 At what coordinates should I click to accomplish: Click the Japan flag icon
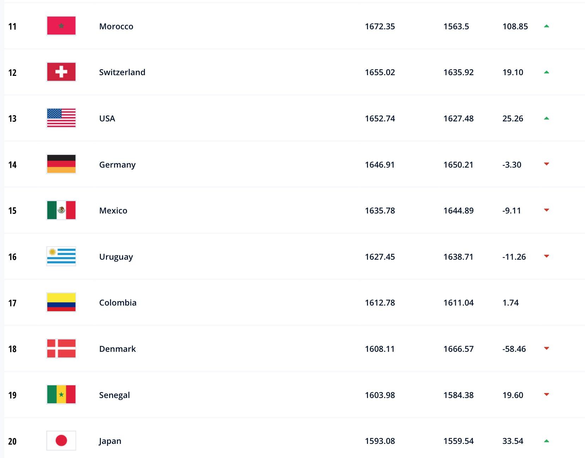pos(61,441)
